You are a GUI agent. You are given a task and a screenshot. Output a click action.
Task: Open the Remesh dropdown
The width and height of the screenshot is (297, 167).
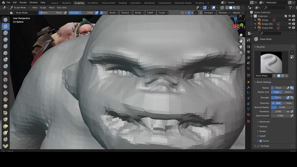click(x=224, y=13)
